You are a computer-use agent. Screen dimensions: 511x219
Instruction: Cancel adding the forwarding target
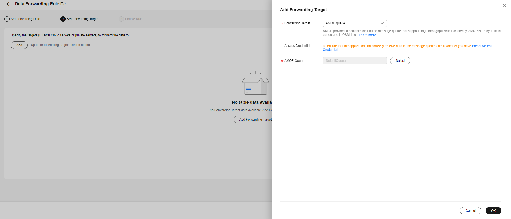click(470, 211)
